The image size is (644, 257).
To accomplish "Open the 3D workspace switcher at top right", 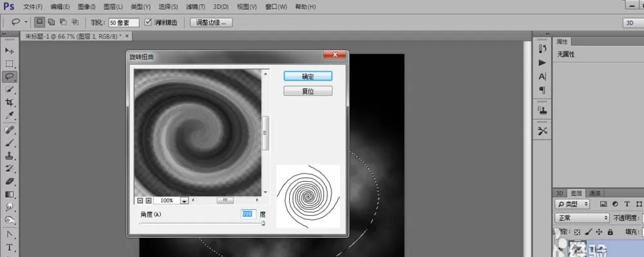I will (633, 23).
